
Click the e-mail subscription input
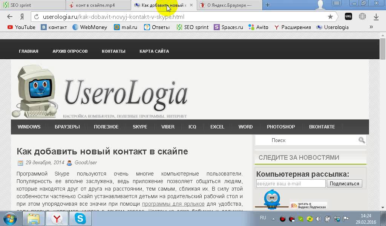click(291, 183)
